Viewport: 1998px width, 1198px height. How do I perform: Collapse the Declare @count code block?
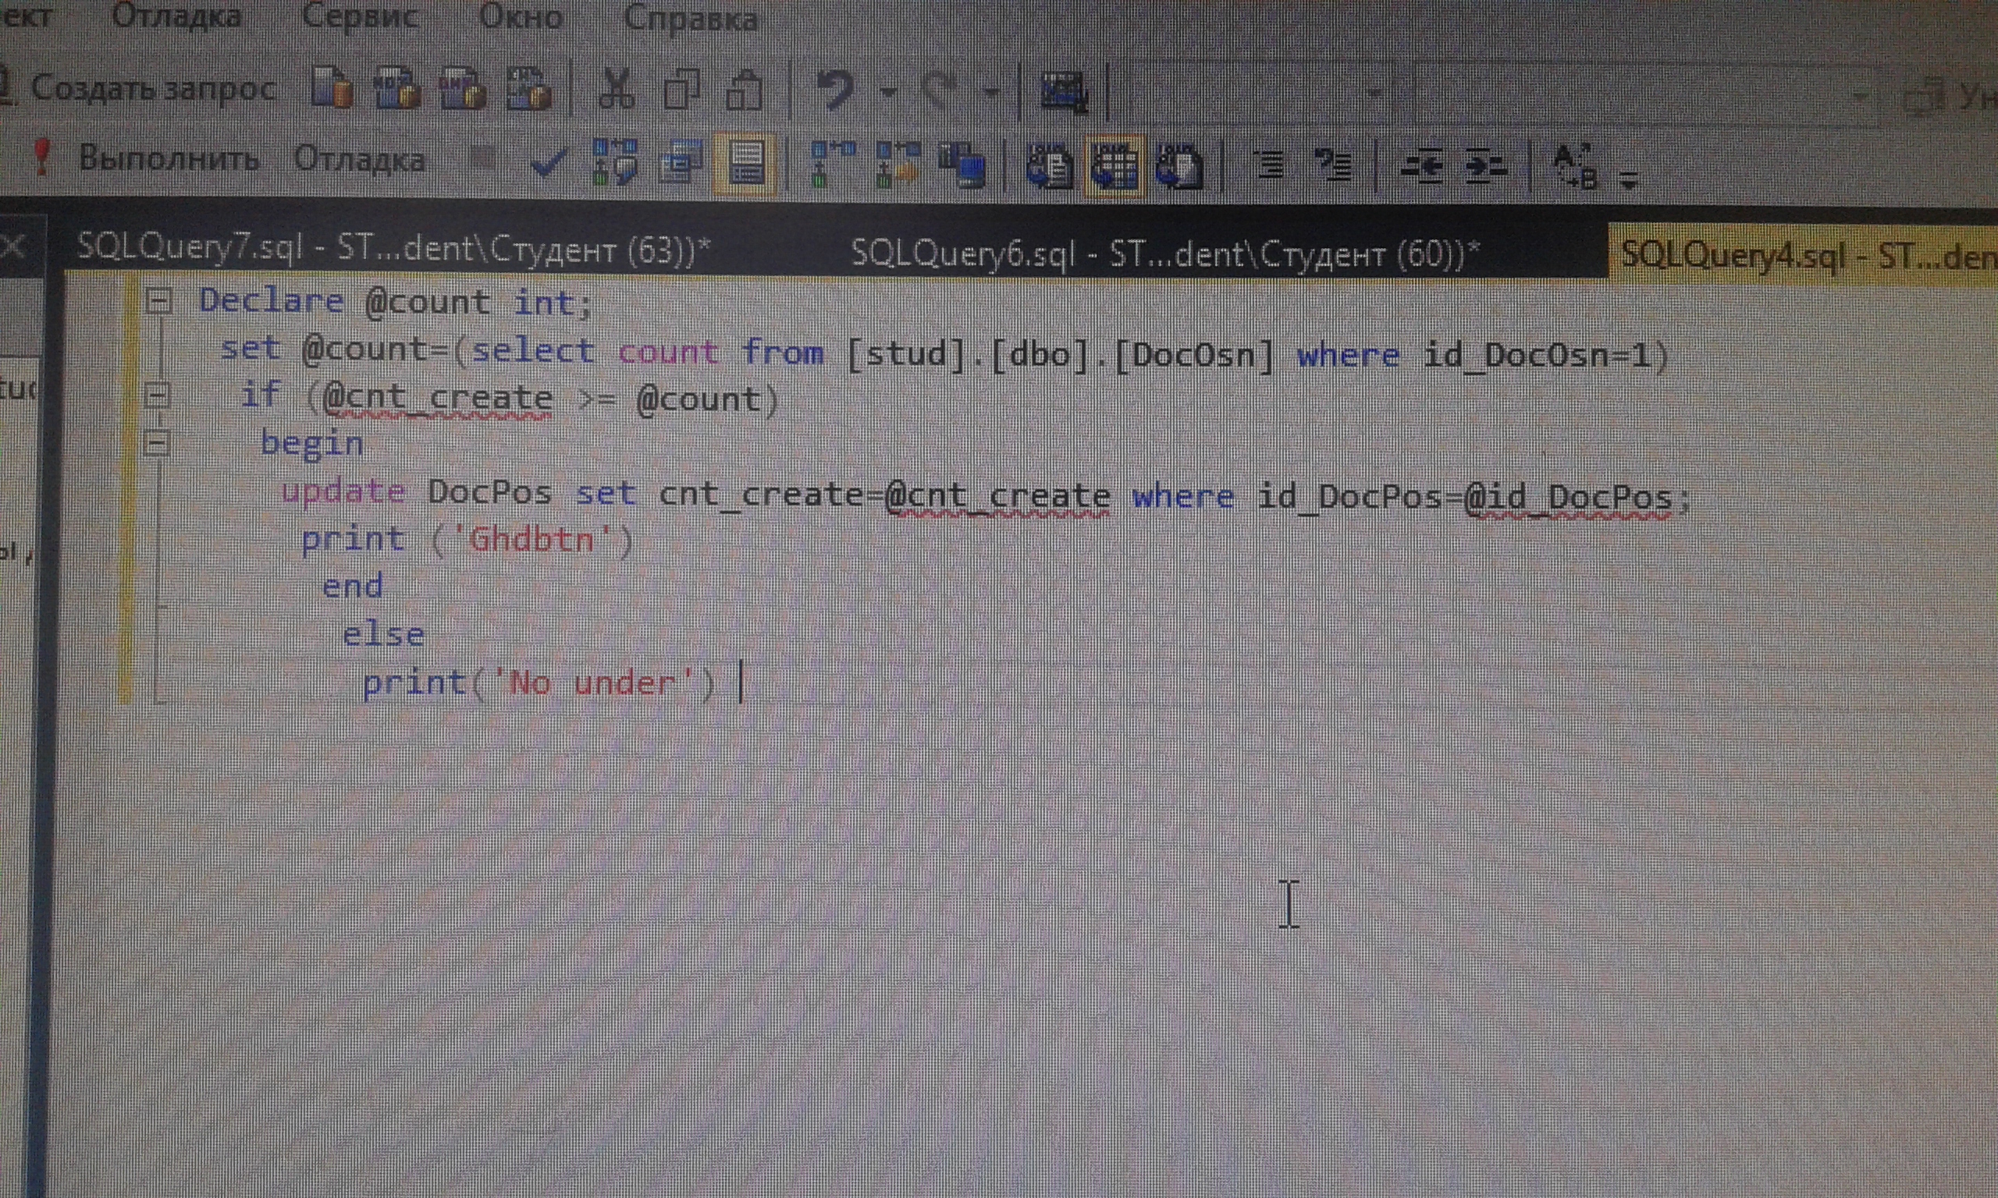[x=158, y=302]
